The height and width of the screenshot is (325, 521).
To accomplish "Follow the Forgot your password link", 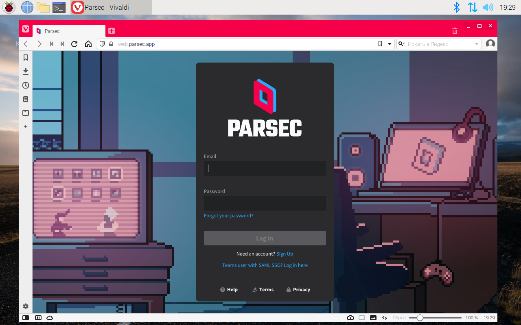I will (228, 216).
